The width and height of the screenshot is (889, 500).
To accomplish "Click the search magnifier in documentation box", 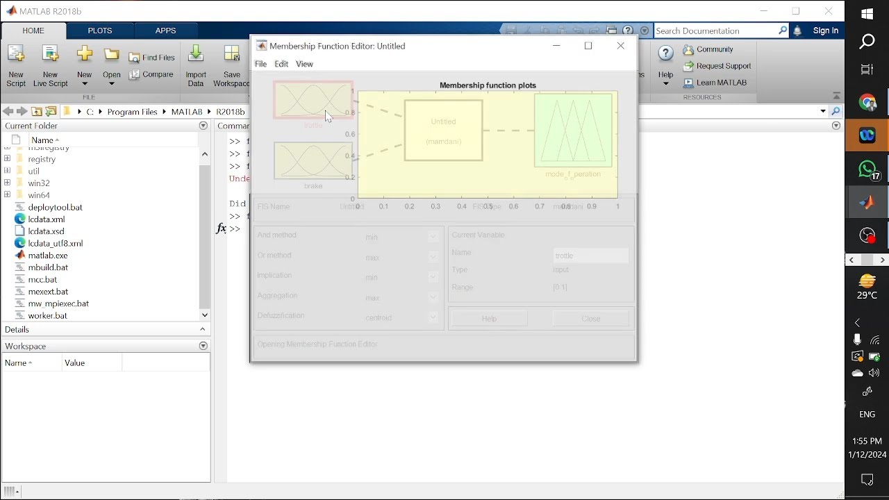I will pyautogui.click(x=783, y=31).
